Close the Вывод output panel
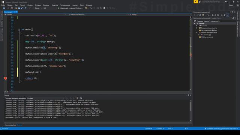240x135 pixels. pos(190,95)
